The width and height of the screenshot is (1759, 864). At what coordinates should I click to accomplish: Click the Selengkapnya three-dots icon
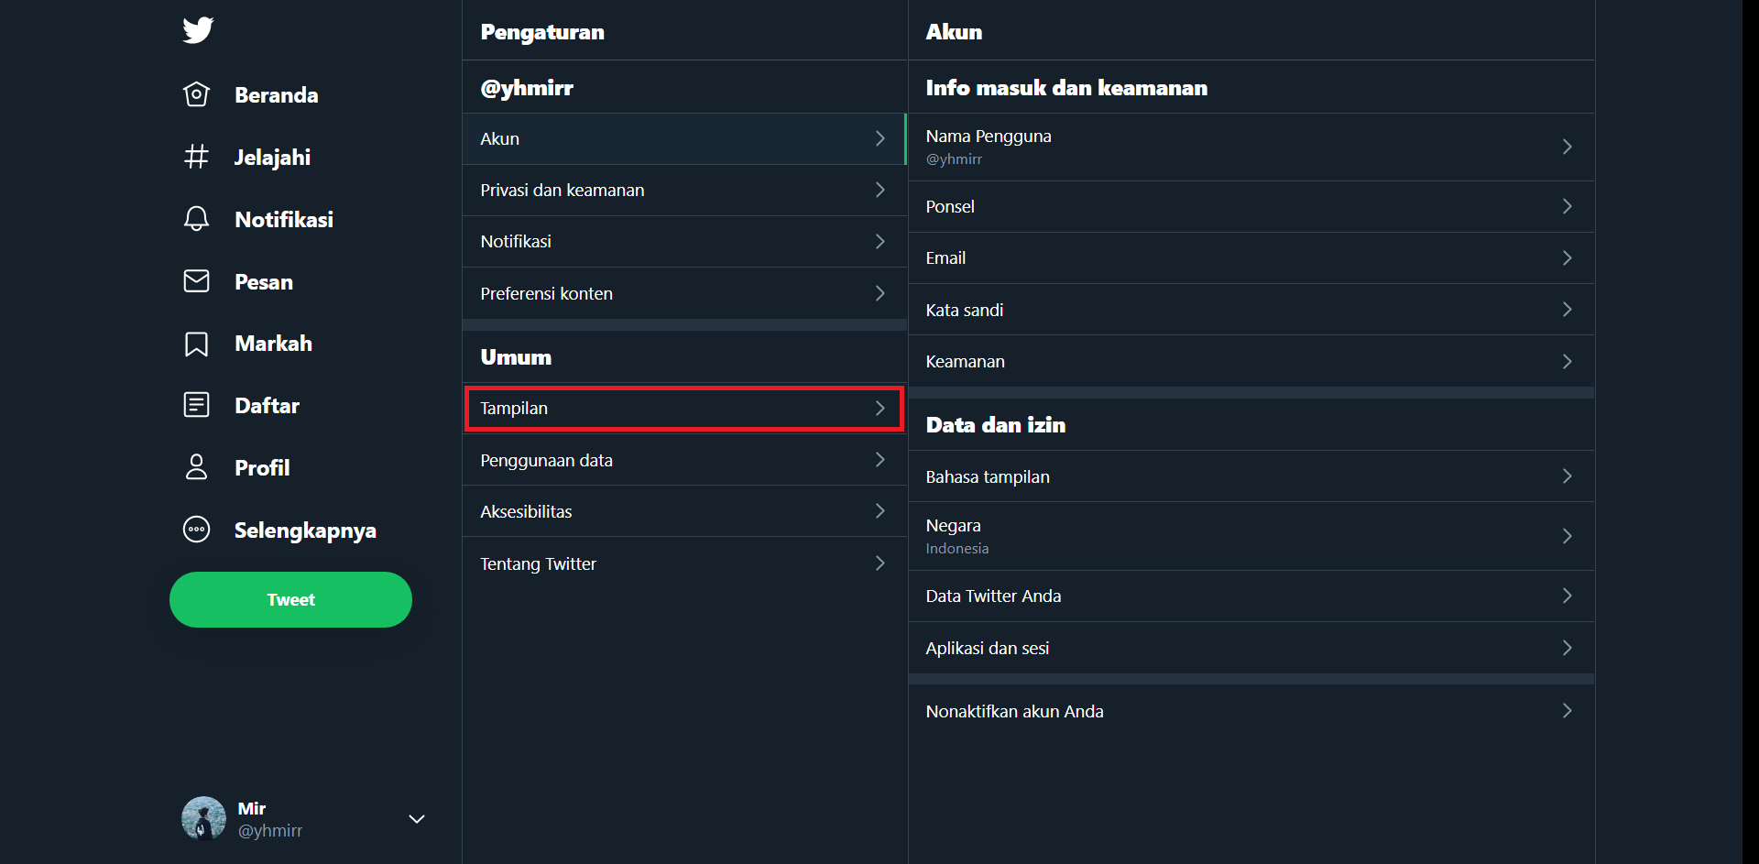point(196,530)
